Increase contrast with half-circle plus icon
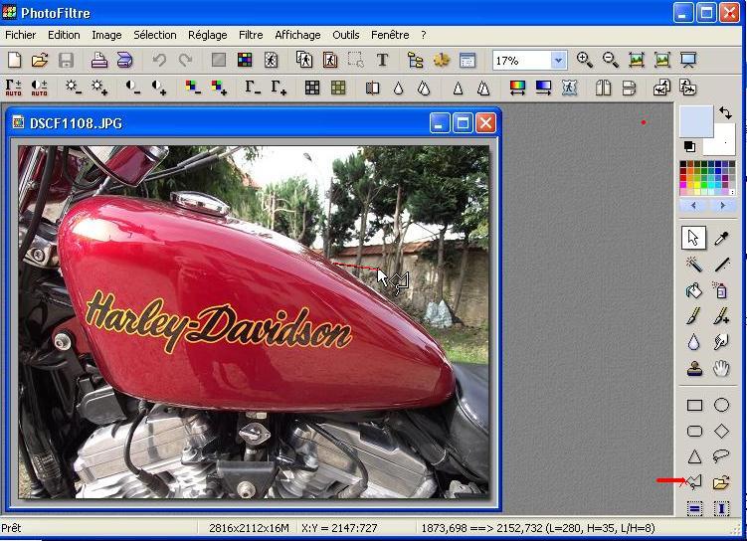Image resolution: width=747 pixels, height=541 pixels. (158, 88)
